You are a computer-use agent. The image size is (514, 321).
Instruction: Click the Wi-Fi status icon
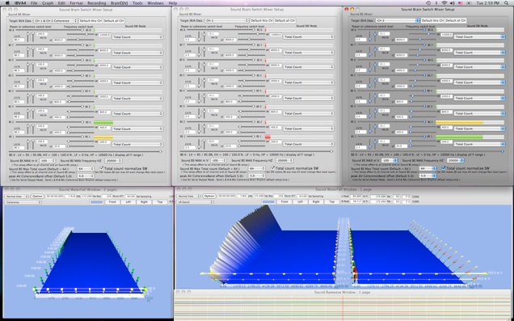pos(444,3)
